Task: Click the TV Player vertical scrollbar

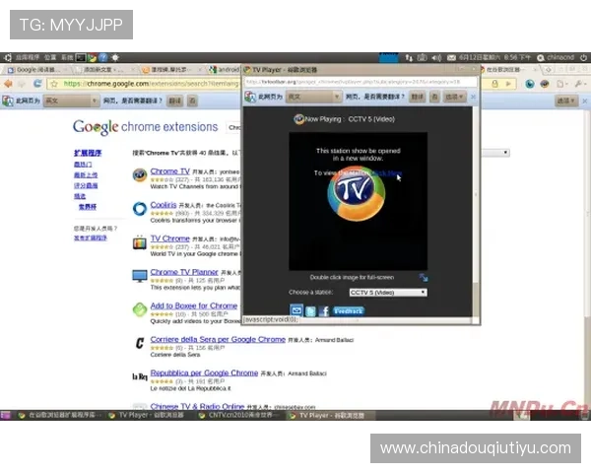Action: [476, 211]
